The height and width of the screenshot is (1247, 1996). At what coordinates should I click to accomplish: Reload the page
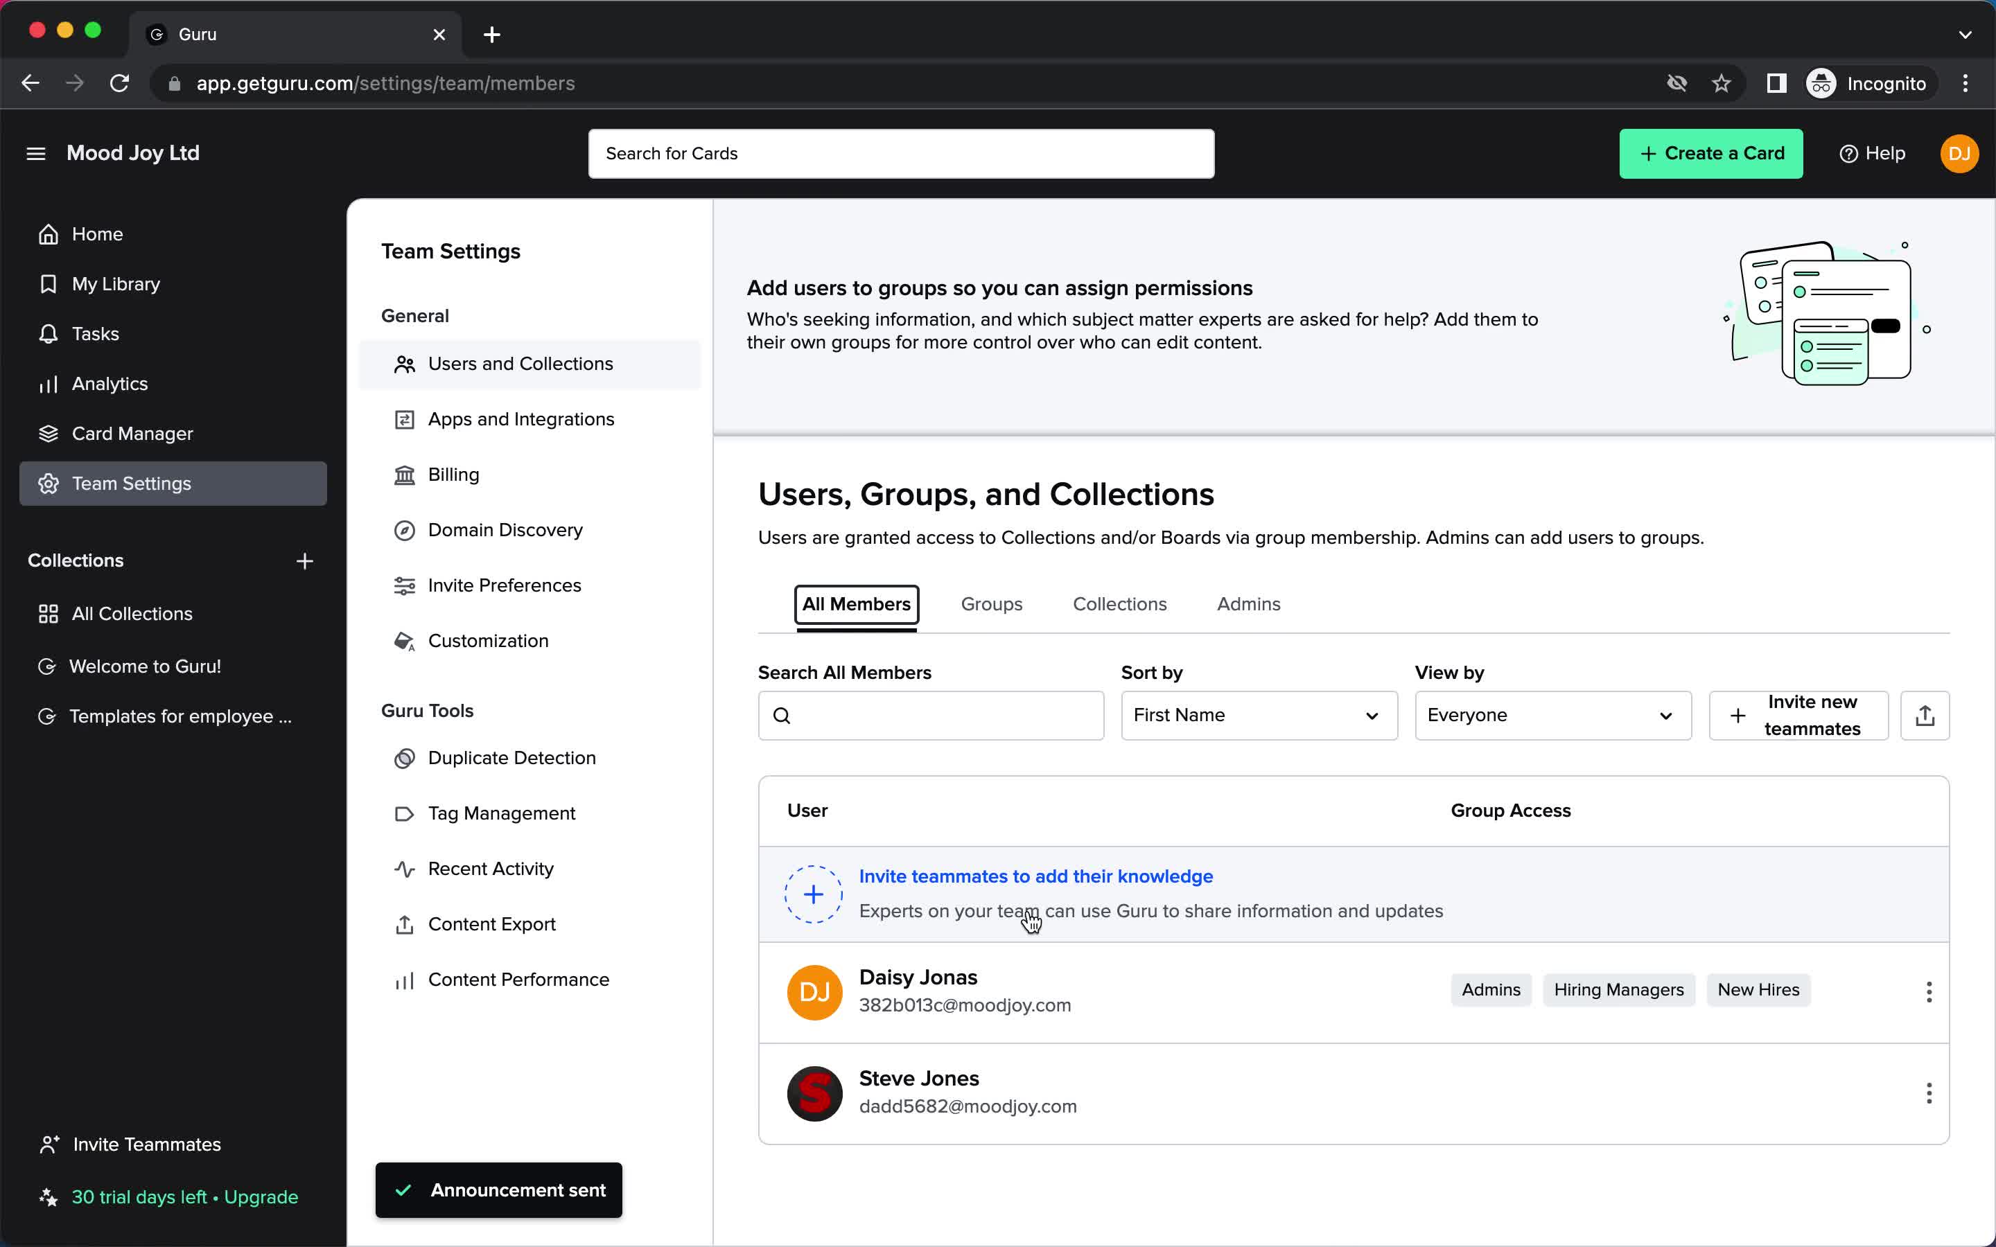[120, 83]
